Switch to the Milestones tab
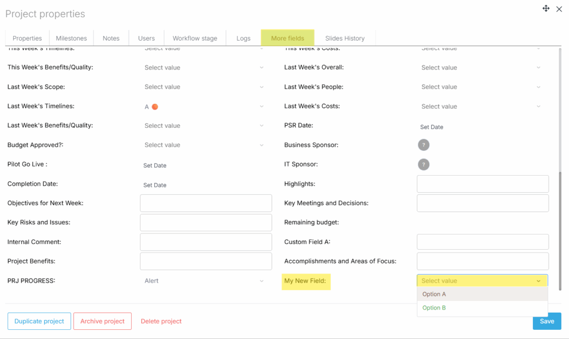 pos(71,38)
